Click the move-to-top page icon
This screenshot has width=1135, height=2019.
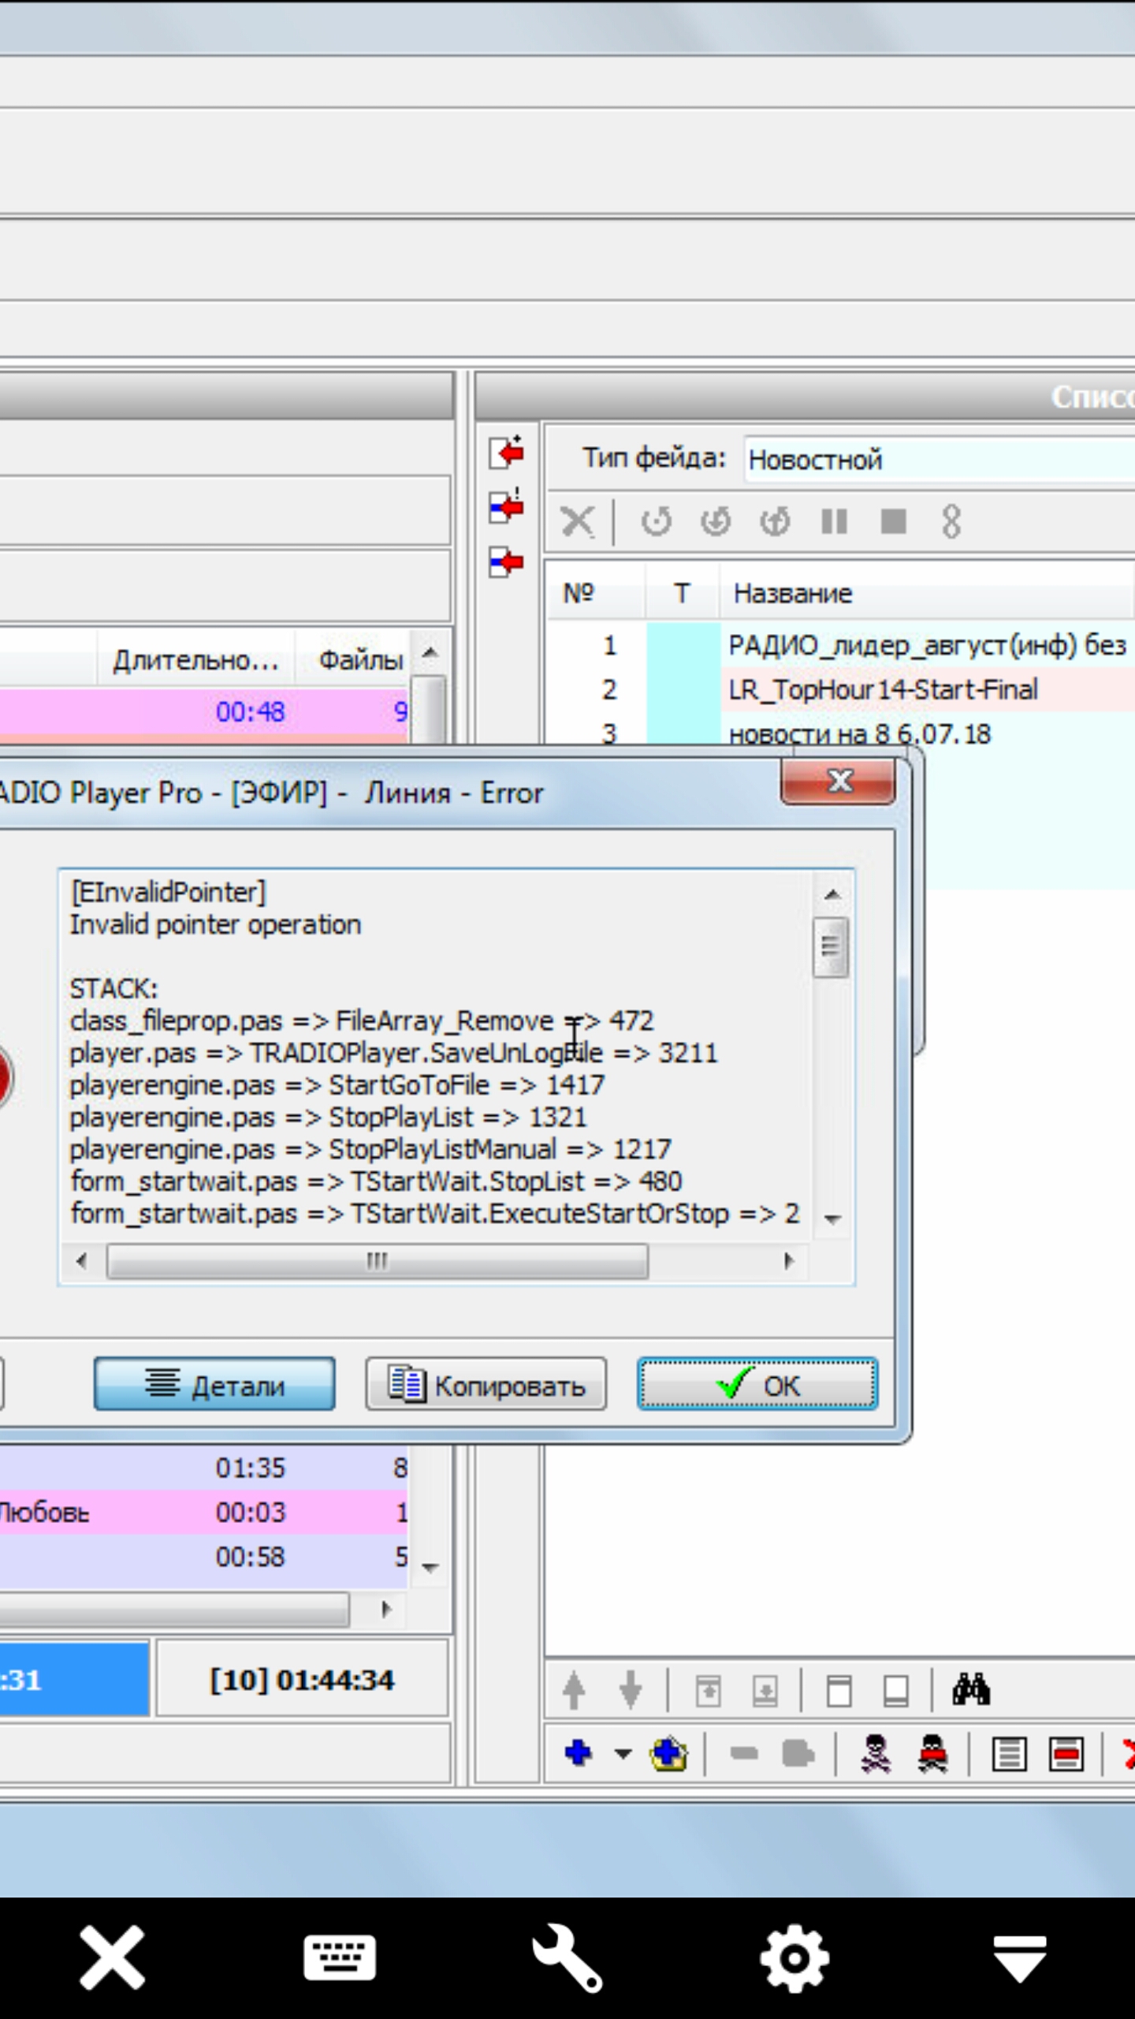point(708,1691)
